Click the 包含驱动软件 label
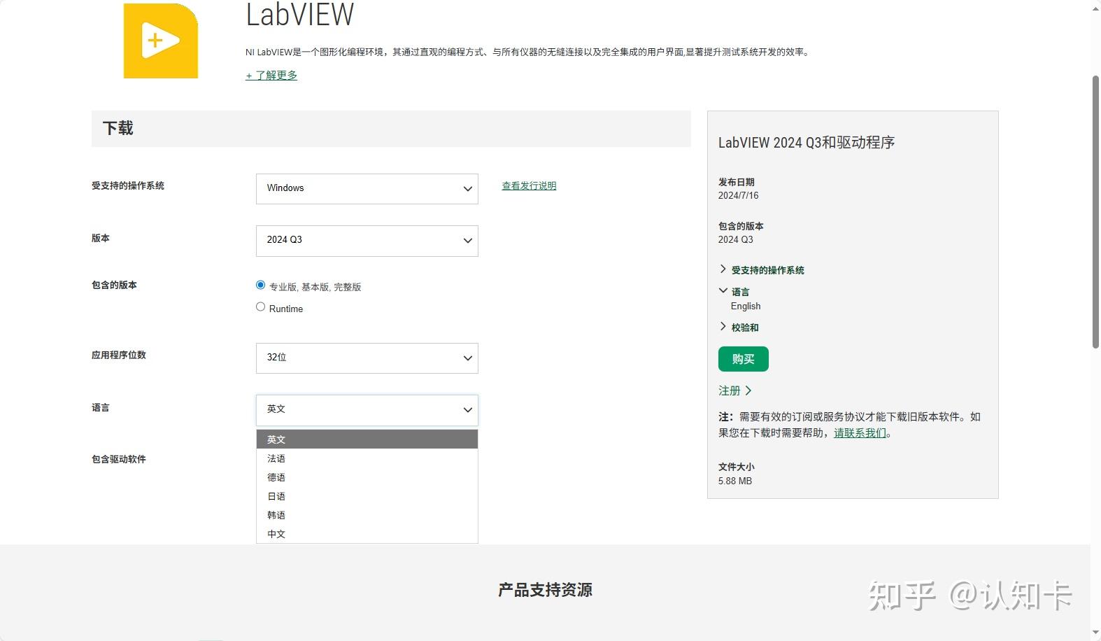This screenshot has width=1101, height=641. pyautogui.click(x=119, y=459)
